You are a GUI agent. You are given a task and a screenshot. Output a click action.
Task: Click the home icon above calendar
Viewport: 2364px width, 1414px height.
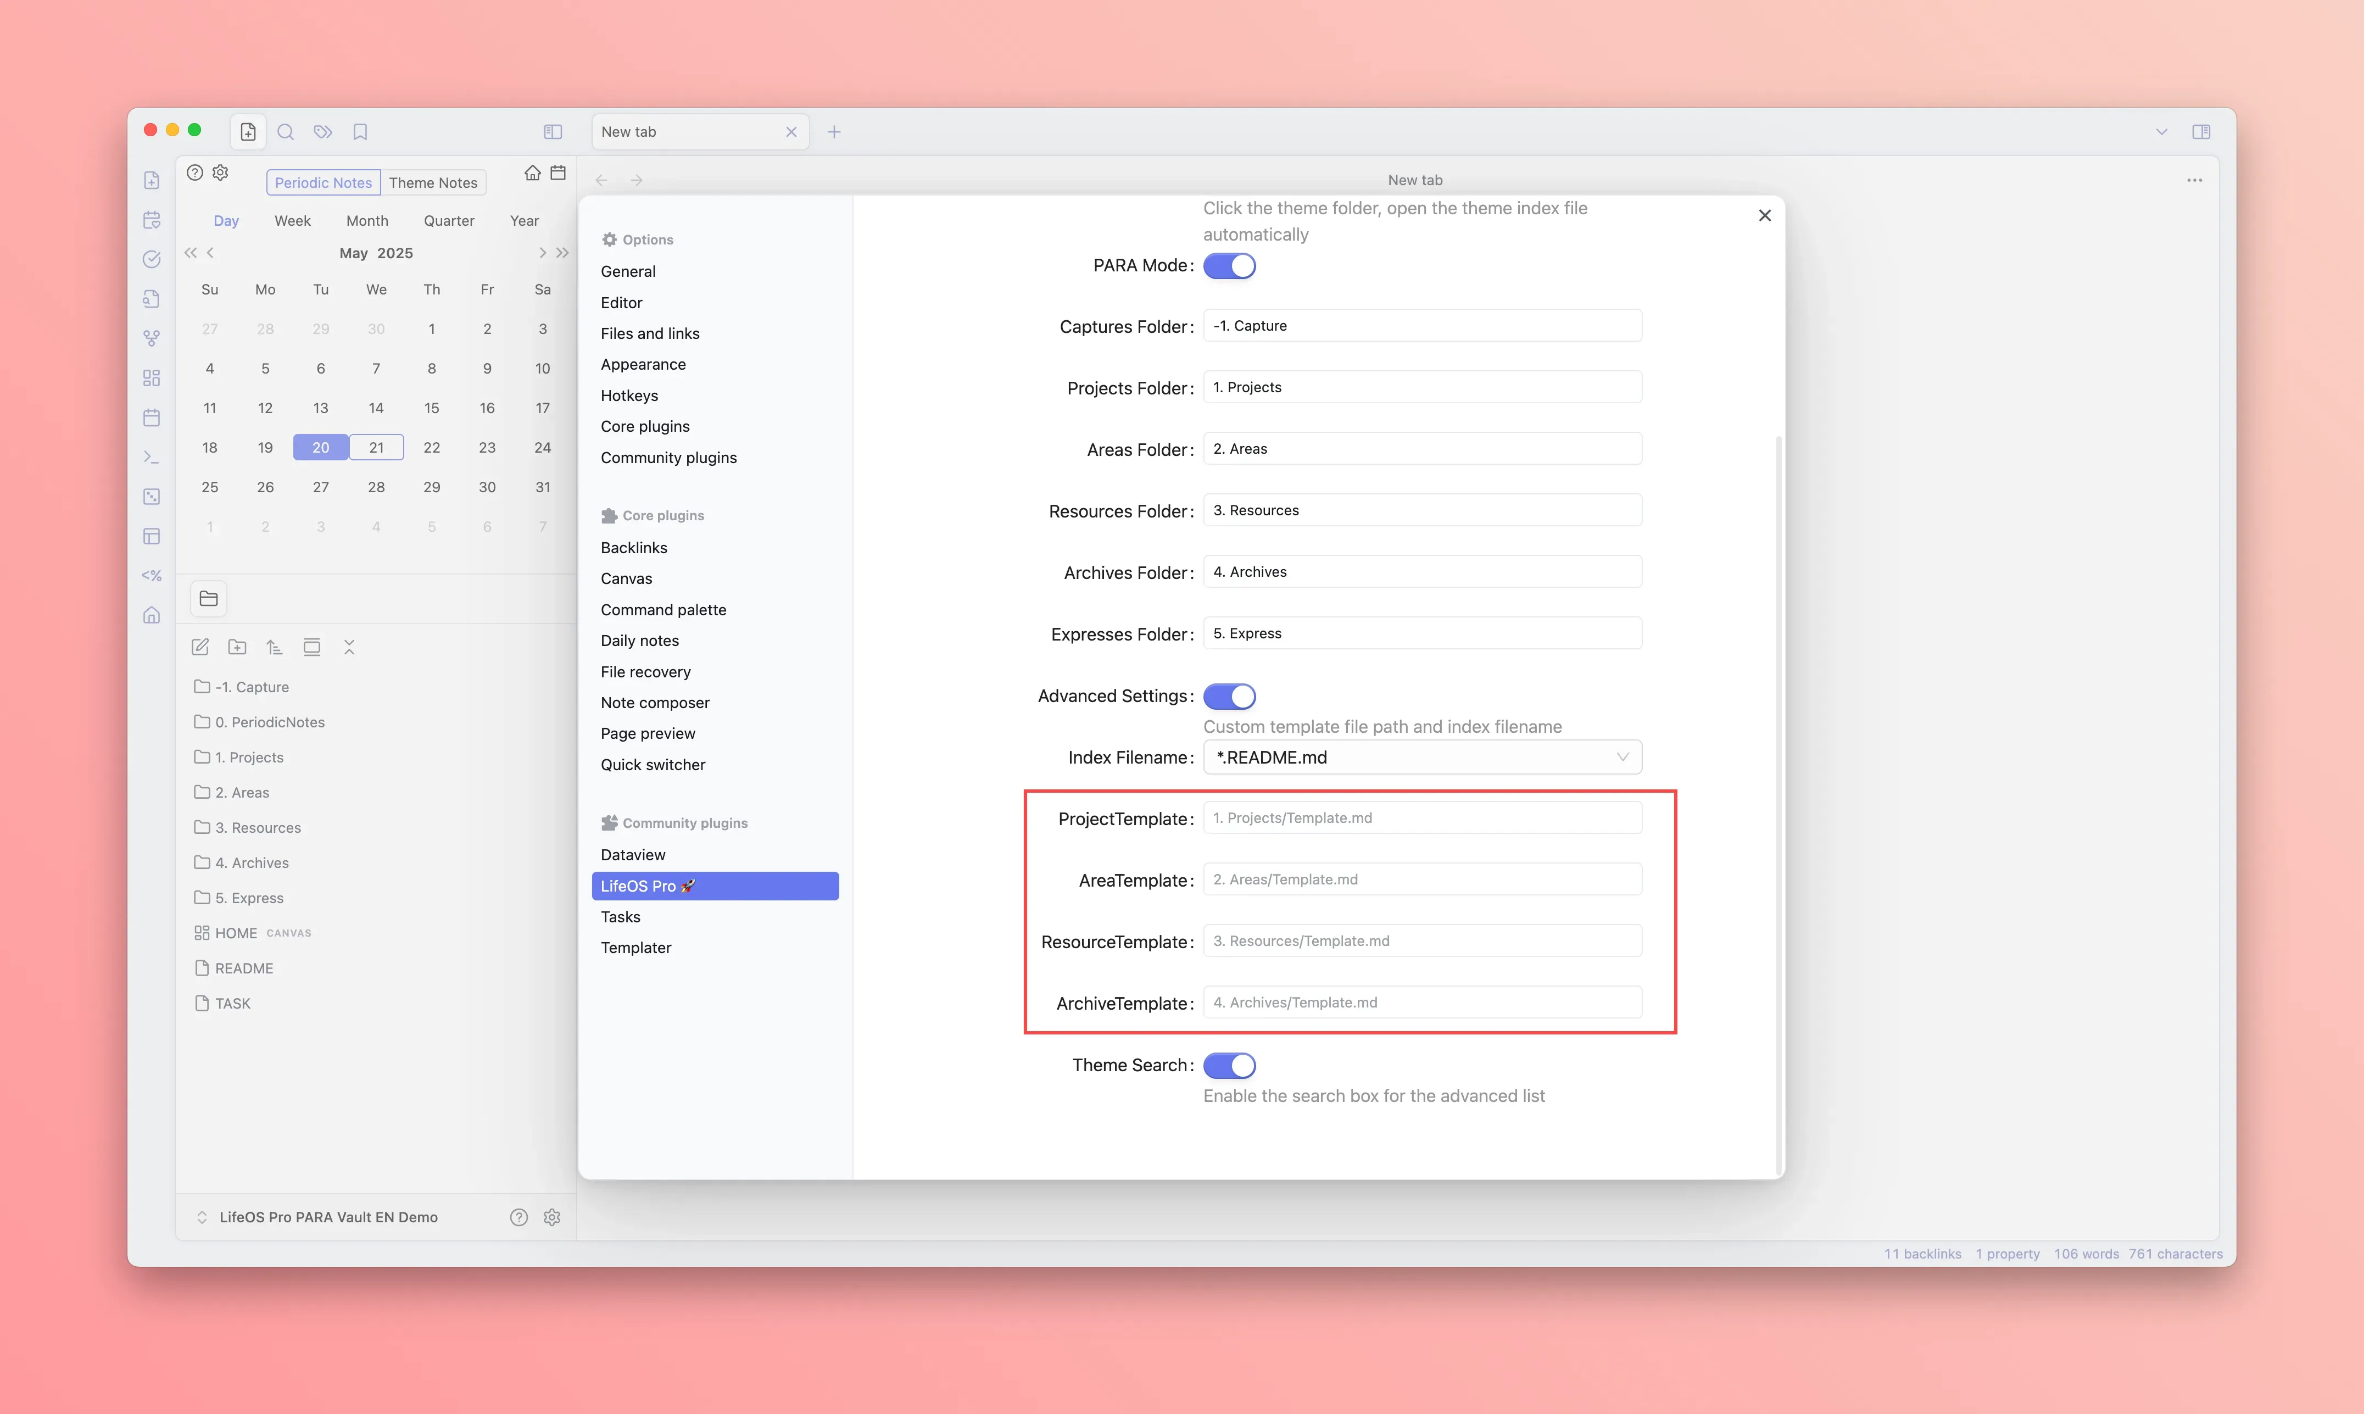[x=532, y=172]
